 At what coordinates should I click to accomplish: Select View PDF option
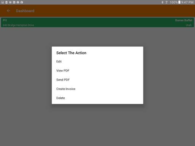click(x=97, y=71)
